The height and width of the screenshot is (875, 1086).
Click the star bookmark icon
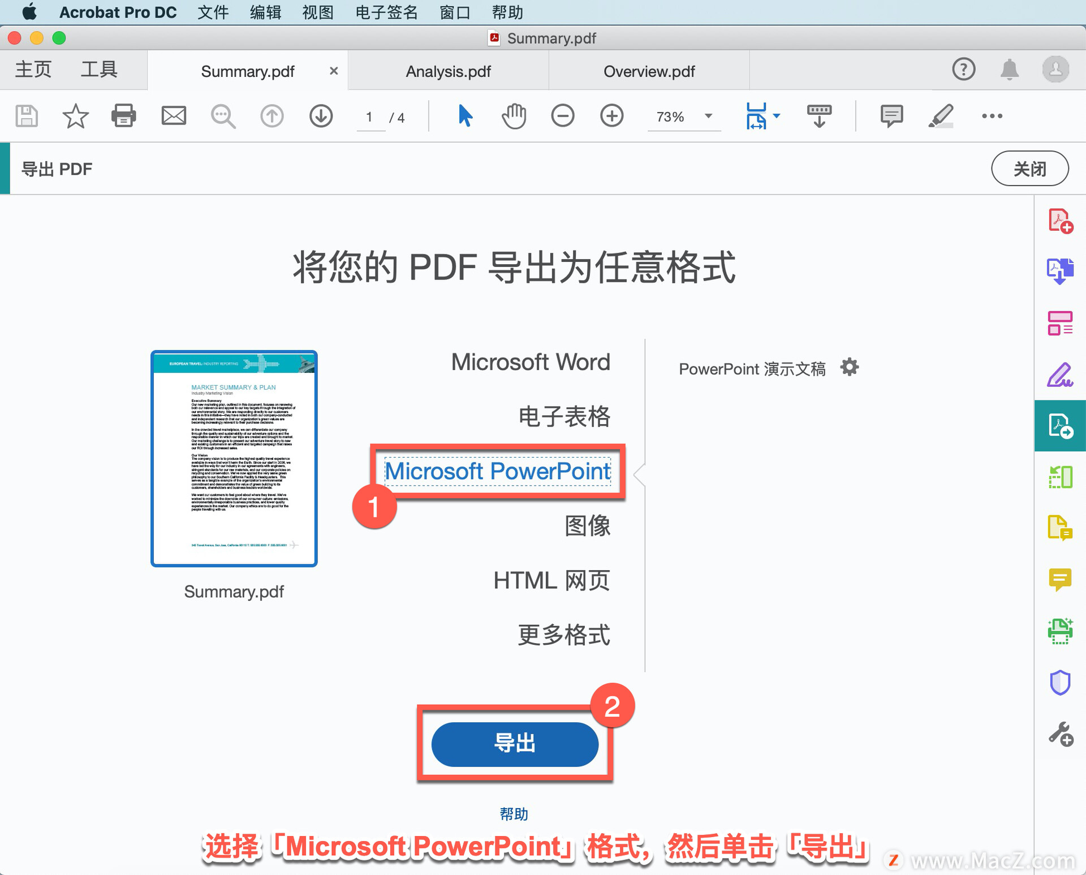click(75, 116)
